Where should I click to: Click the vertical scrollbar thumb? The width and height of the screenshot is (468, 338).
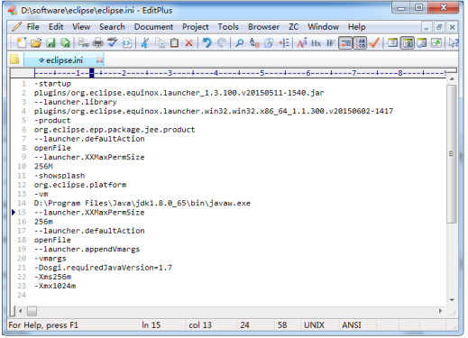[x=452, y=154]
